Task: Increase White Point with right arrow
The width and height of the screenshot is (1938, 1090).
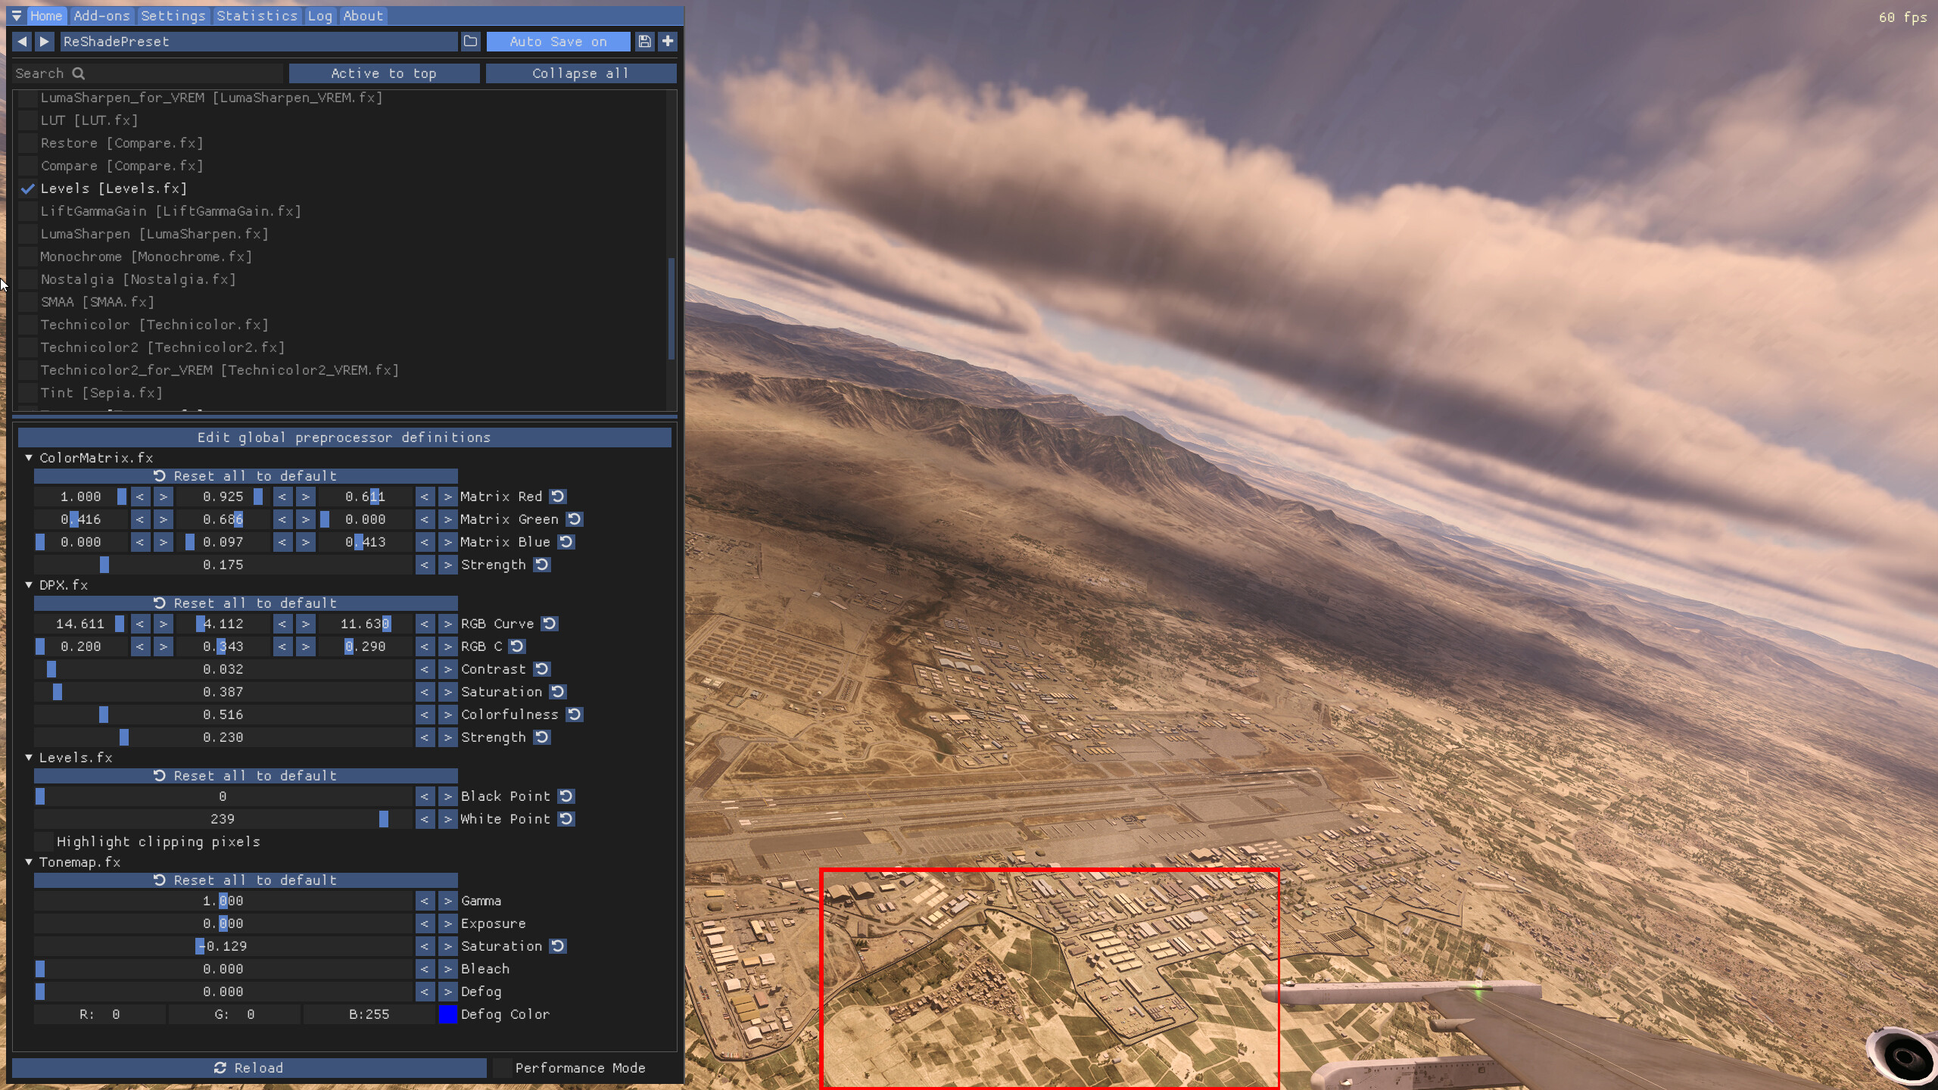Action: pos(448,819)
